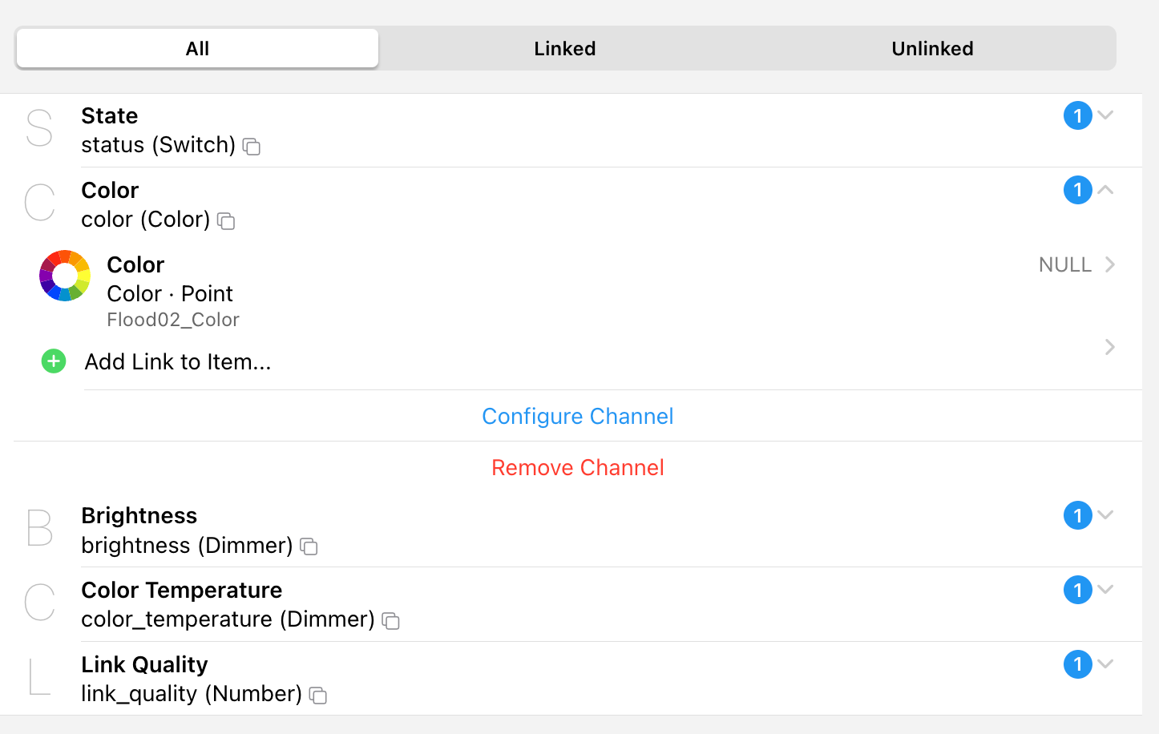Select the All tab
1159x734 pixels.
(197, 49)
